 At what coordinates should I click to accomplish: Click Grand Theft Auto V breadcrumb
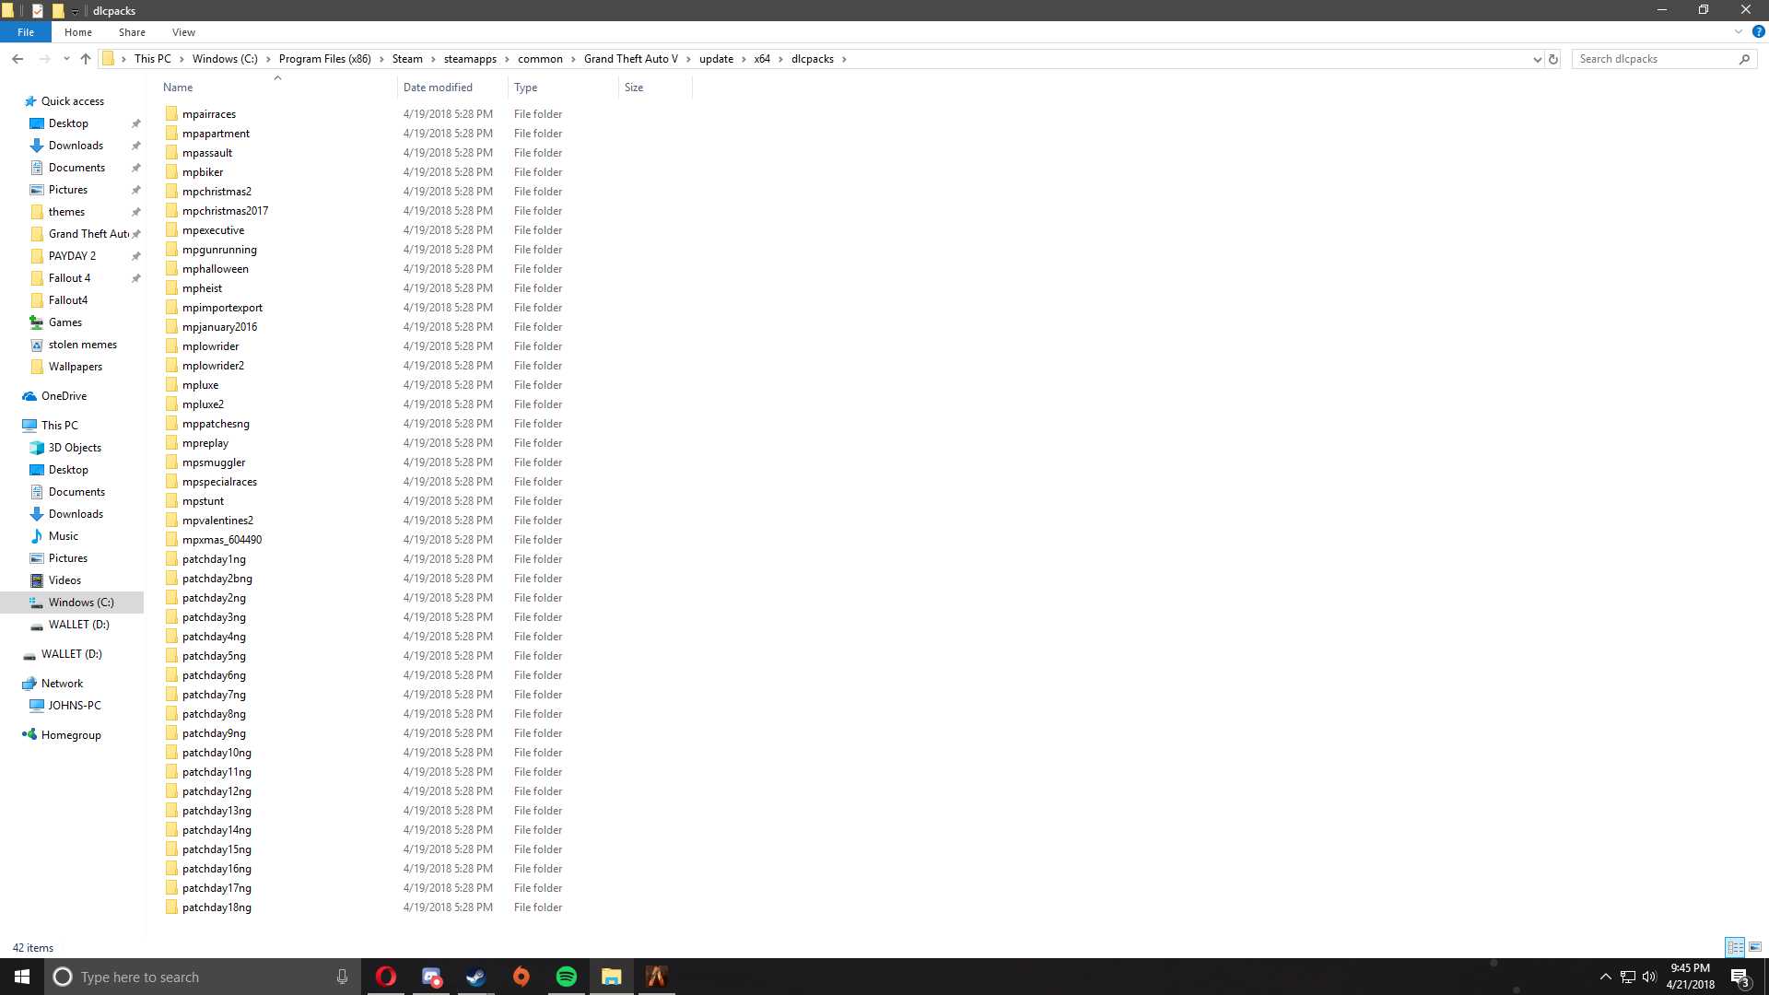pos(631,59)
